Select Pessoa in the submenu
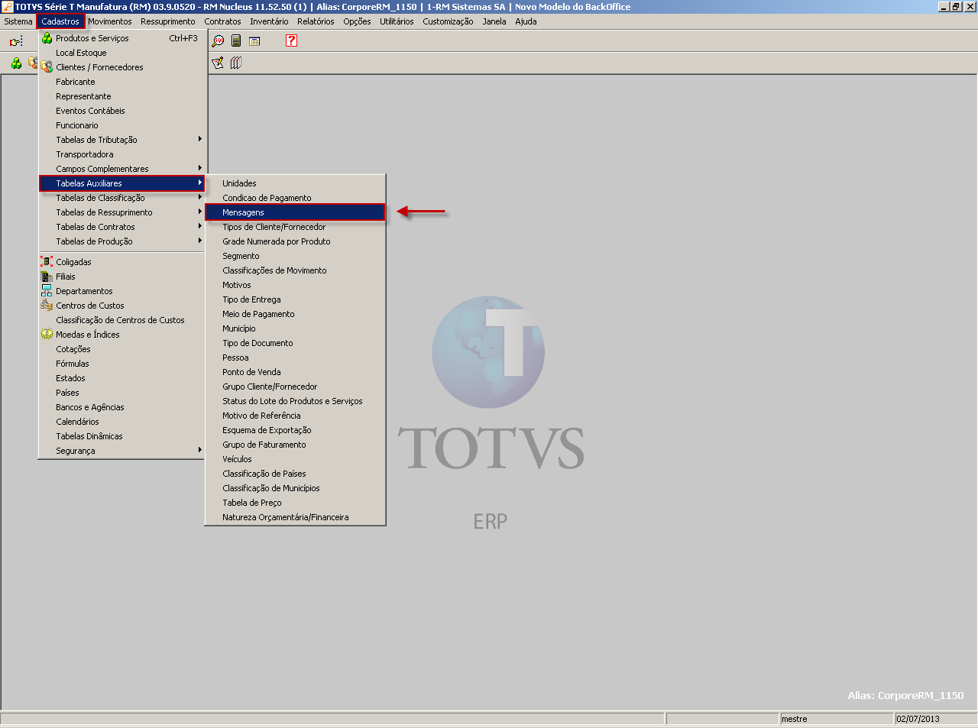Viewport: 978px width, 728px height. click(x=295, y=358)
